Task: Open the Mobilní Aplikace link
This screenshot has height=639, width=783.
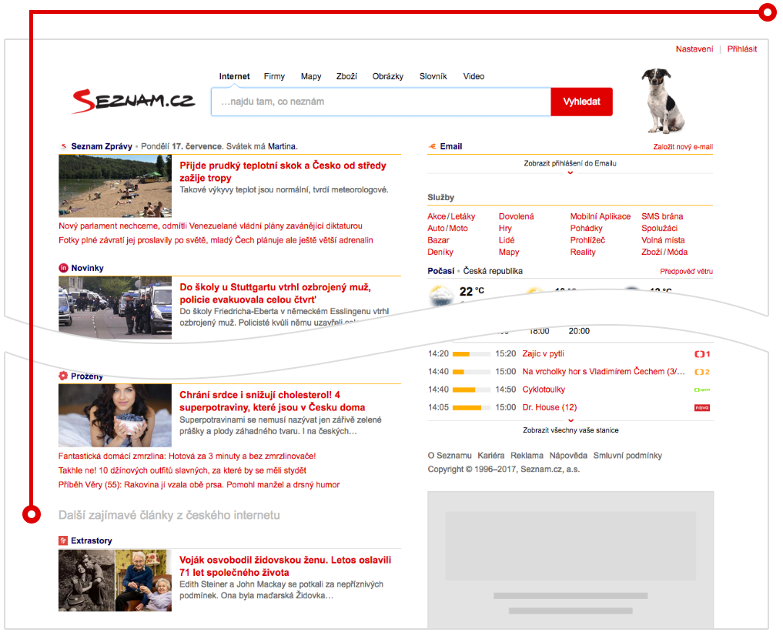Action: [601, 216]
